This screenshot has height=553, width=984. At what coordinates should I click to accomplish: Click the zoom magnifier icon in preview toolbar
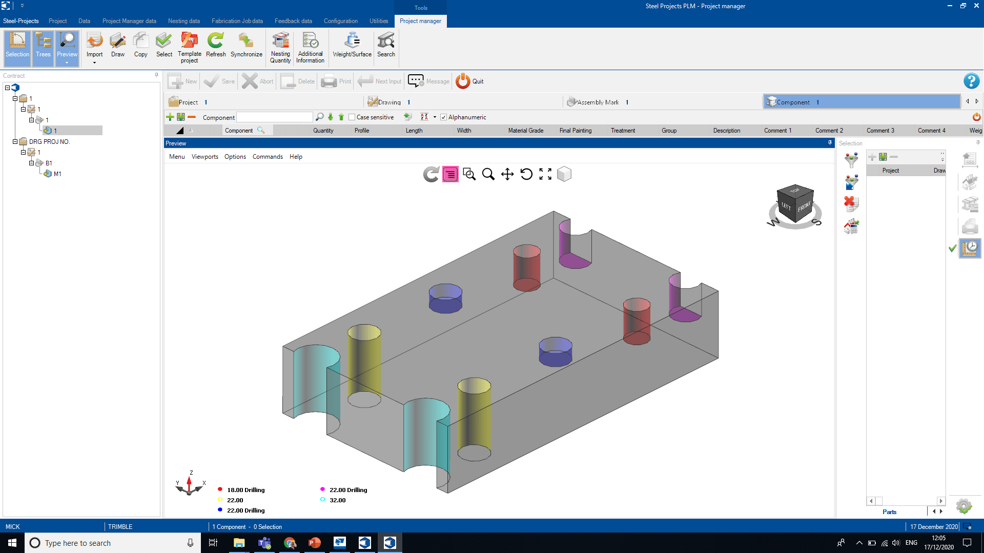pyautogui.click(x=488, y=174)
